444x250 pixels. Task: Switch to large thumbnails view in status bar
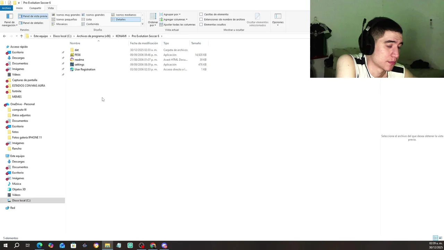[x=441, y=238]
